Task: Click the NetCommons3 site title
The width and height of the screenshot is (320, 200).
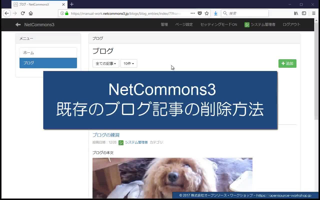Action: [39, 24]
